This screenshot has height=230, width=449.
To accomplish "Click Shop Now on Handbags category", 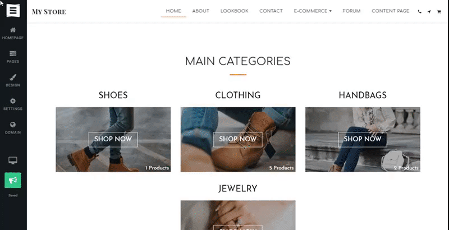I will pyautogui.click(x=363, y=139).
